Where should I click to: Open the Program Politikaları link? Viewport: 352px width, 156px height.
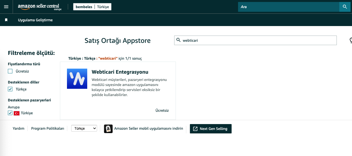coord(48,129)
